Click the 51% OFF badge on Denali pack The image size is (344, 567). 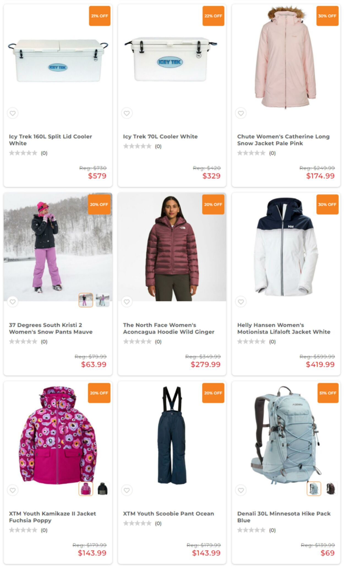point(328,393)
